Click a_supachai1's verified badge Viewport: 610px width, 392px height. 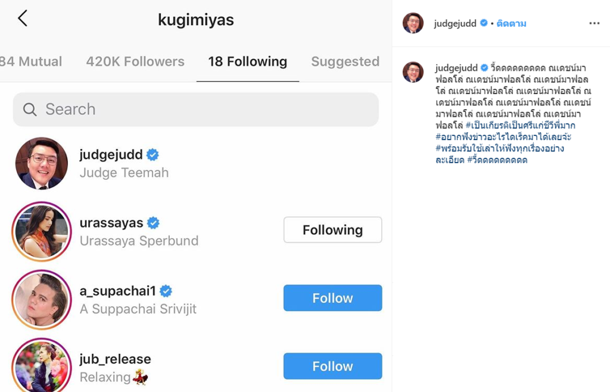(166, 291)
